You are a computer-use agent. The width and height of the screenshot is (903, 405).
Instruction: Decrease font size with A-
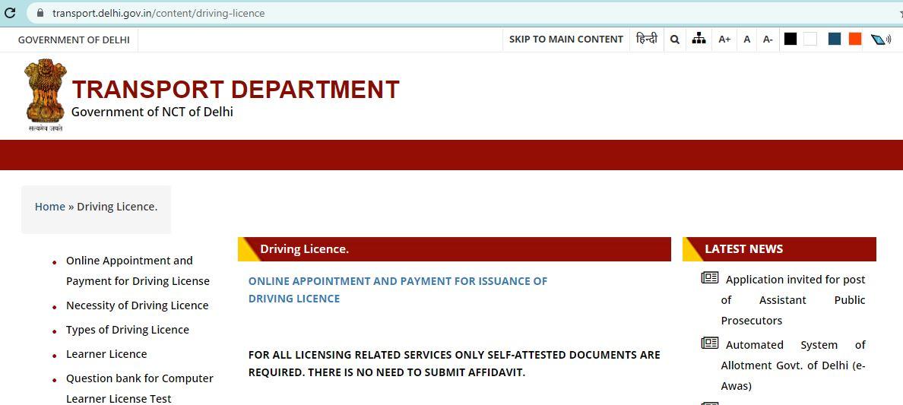[x=768, y=40]
